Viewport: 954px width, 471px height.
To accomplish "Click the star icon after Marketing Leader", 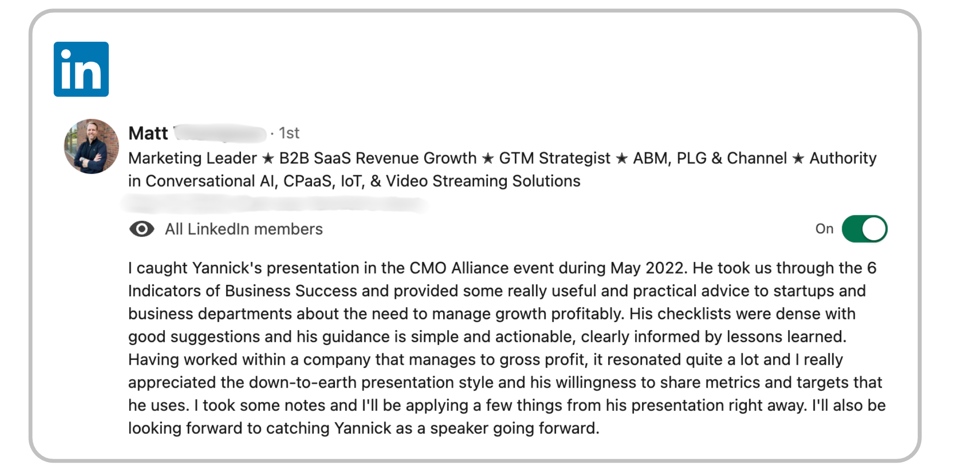I will [x=268, y=158].
